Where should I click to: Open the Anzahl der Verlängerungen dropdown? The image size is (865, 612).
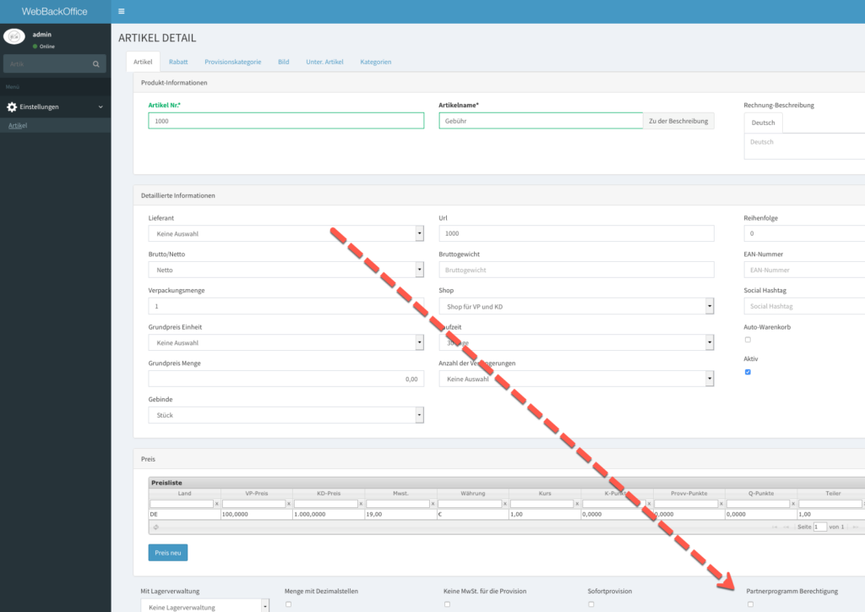click(576, 379)
